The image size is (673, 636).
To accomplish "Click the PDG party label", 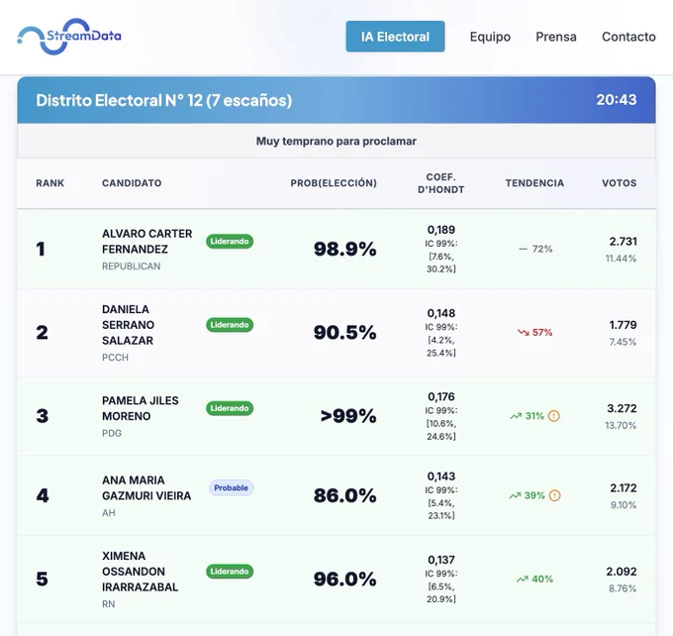I will coord(112,433).
